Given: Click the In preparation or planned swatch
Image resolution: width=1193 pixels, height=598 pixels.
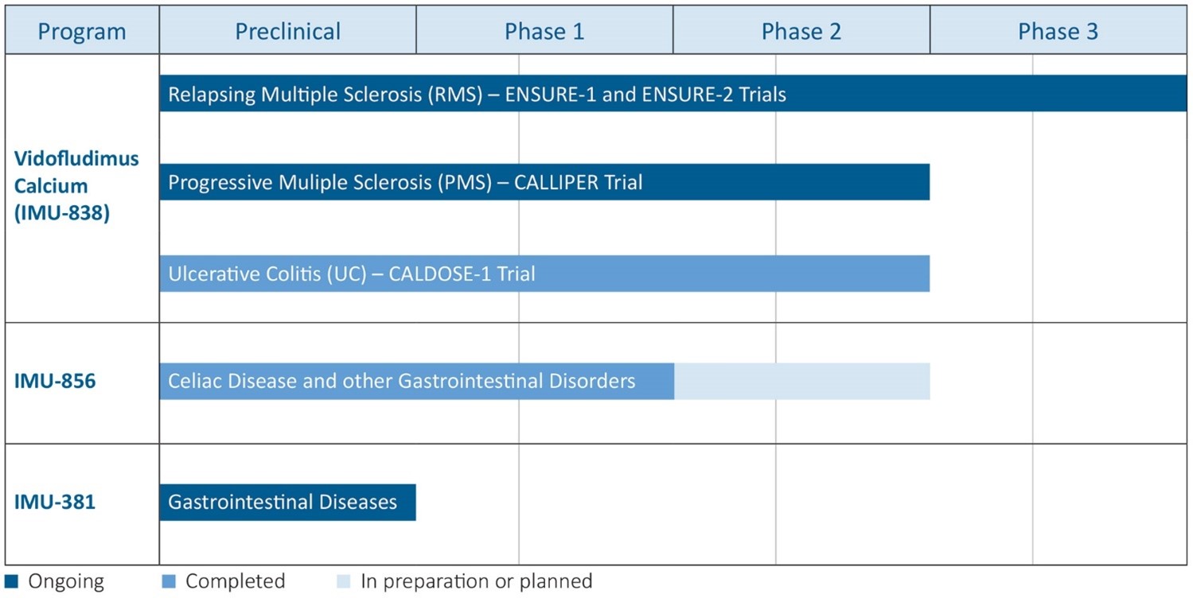Looking at the screenshot, I should 343,581.
